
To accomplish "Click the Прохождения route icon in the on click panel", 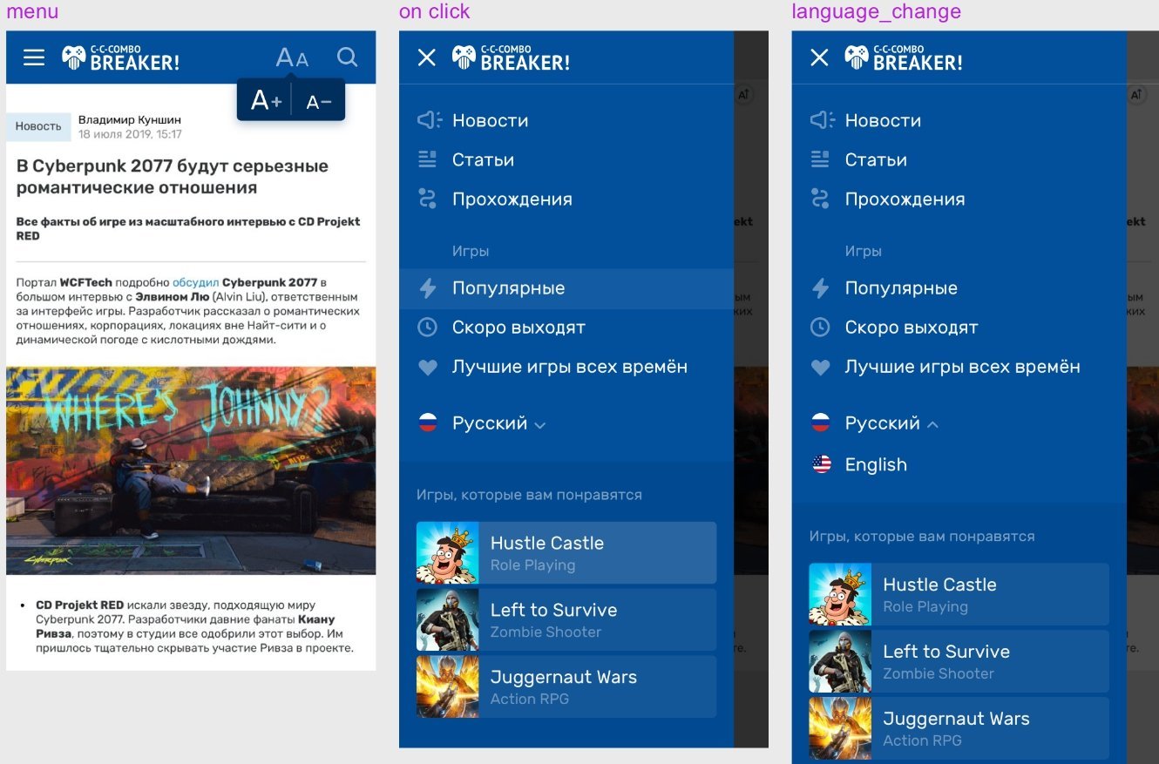I will click(x=427, y=199).
